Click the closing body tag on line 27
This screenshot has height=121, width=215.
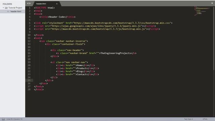click(39, 86)
